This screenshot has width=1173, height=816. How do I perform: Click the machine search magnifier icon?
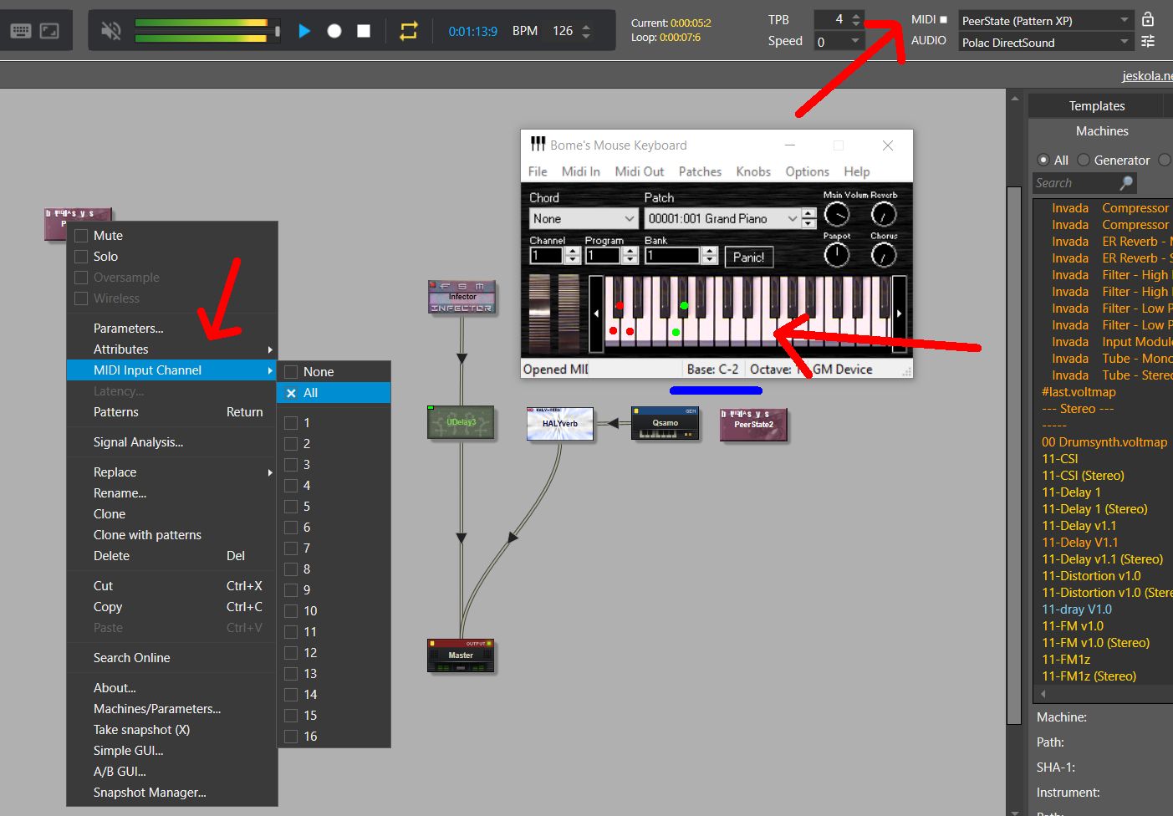[x=1126, y=183]
